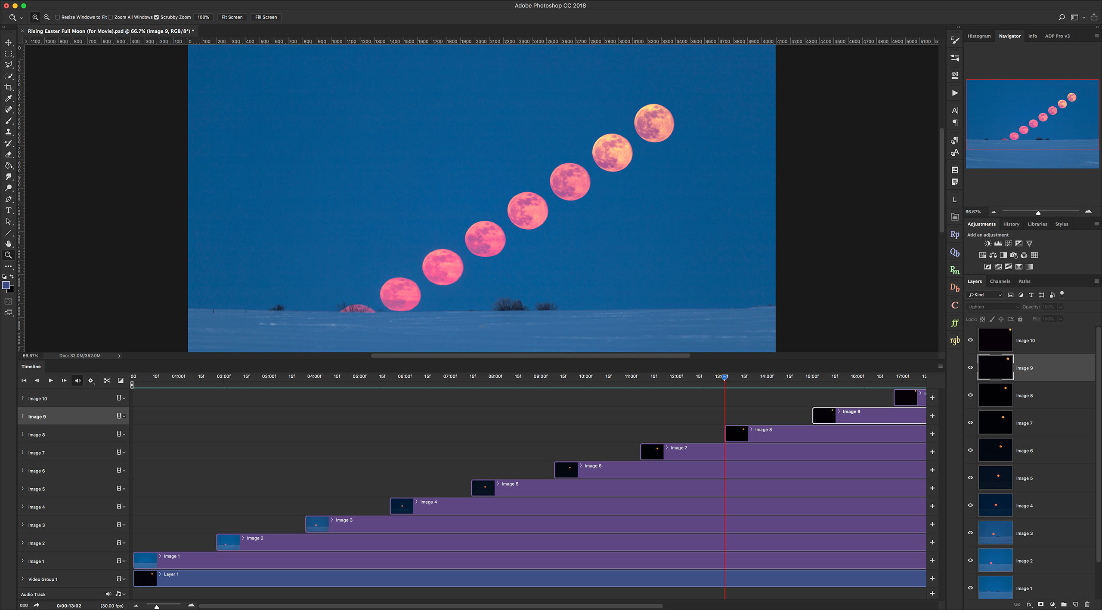Screen dimensions: 1102x610
Task: Switch to the Channels tab
Action: (x=1000, y=281)
